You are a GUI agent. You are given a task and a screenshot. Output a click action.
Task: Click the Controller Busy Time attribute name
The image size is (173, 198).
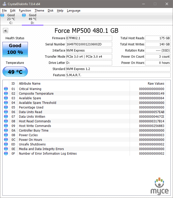click(x=34, y=131)
